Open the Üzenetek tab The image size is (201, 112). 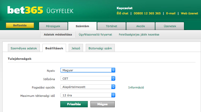170,26
